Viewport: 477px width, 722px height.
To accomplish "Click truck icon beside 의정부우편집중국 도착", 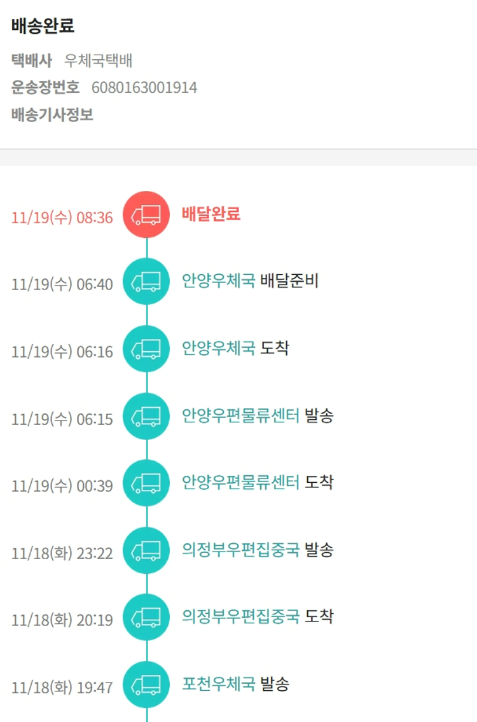I will click(146, 618).
